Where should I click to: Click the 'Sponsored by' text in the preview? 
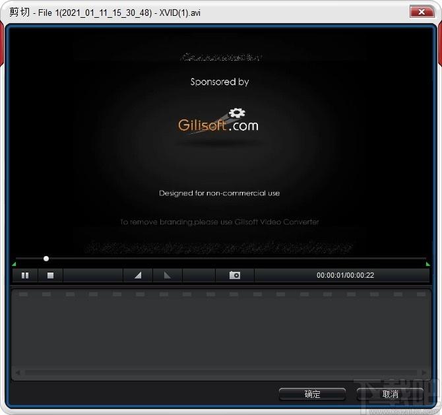point(220,82)
